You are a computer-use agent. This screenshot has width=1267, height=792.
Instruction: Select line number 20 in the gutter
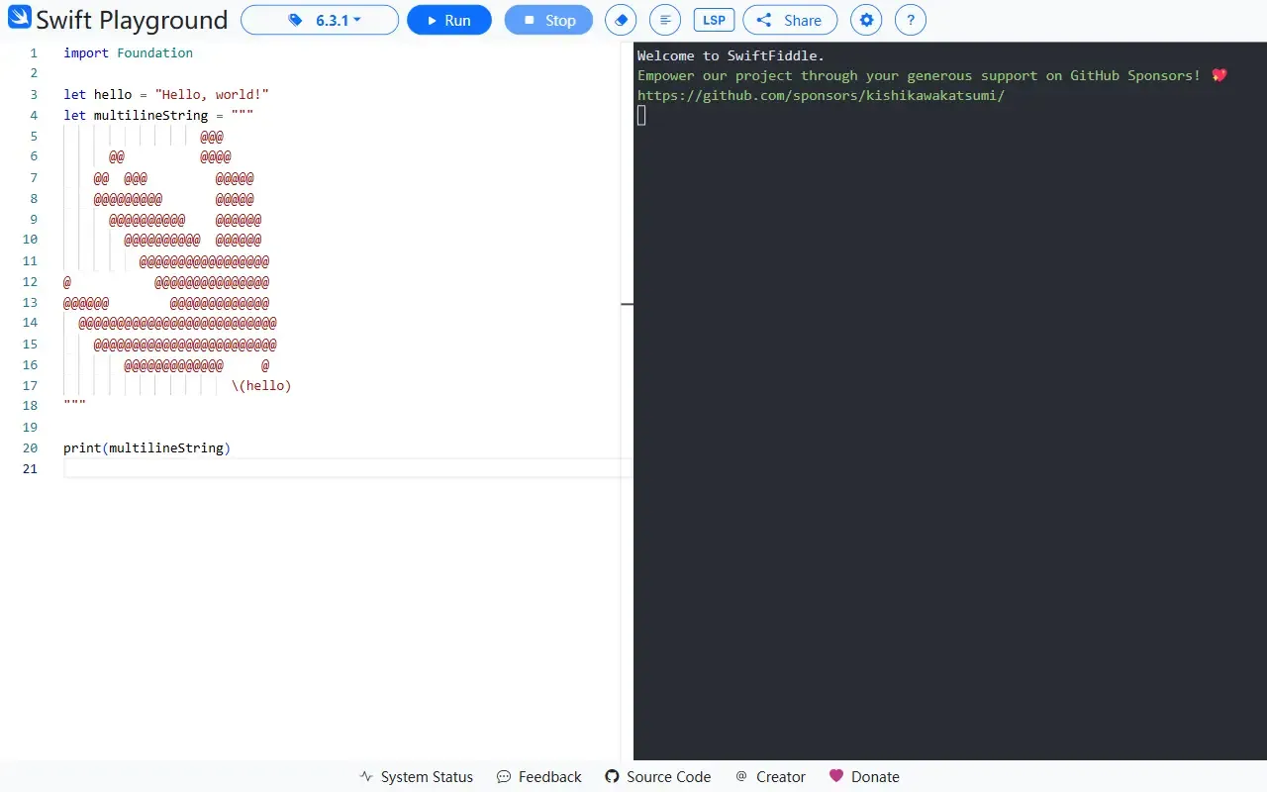tap(30, 448)
